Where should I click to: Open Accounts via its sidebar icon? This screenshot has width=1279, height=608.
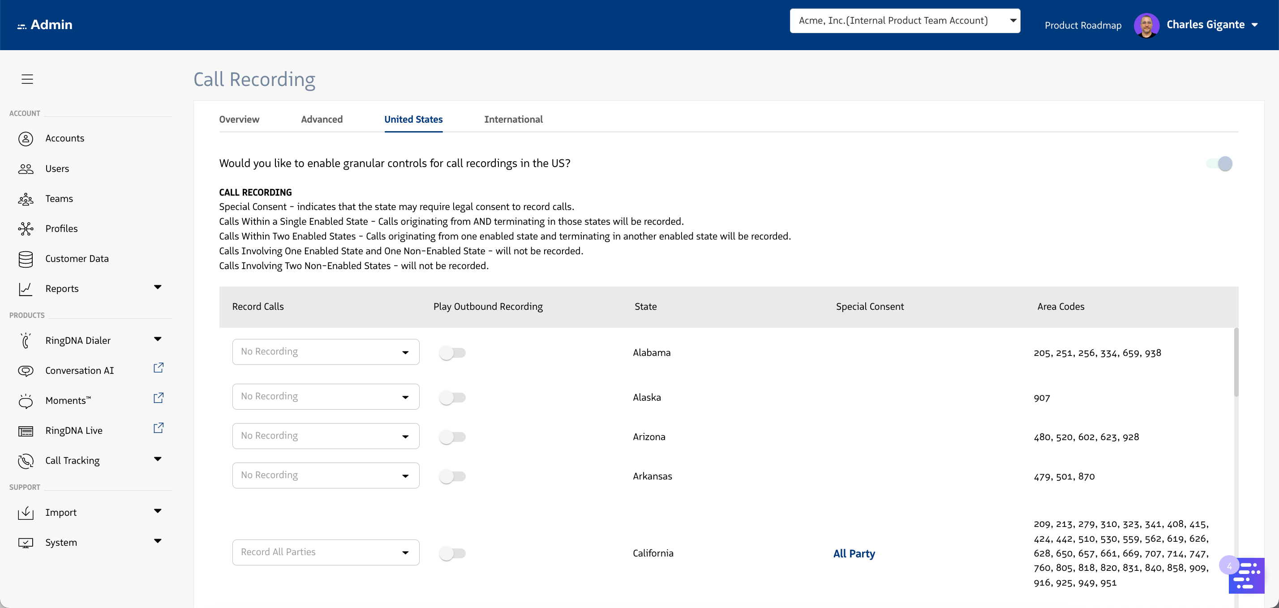[26, 138]
